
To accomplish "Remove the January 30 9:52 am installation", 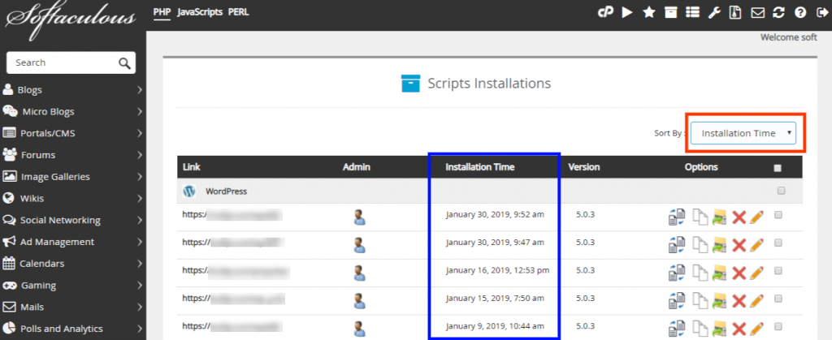I will coord(739,216).
